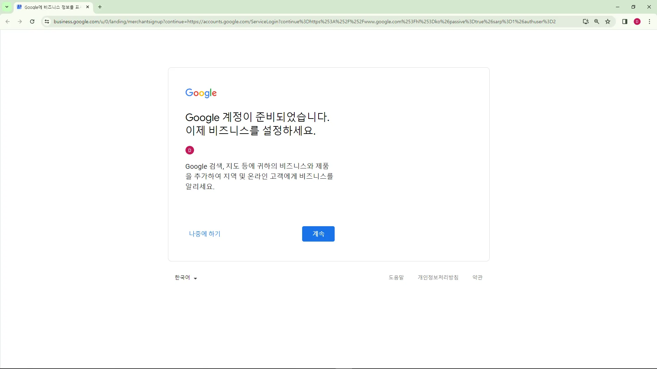657x369 pixels.
Task: Toggle the browser side panel
Action: (624, 22)
